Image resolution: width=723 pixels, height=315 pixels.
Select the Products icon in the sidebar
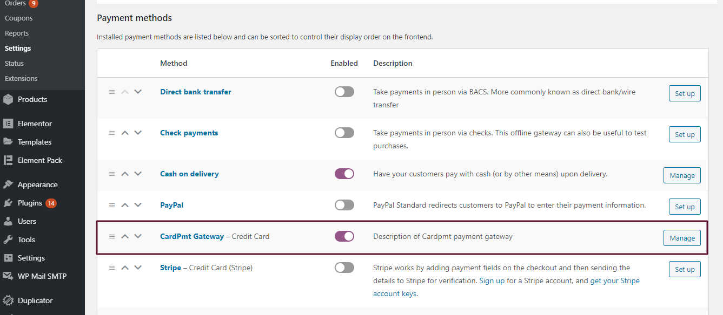tap(9, 99)
